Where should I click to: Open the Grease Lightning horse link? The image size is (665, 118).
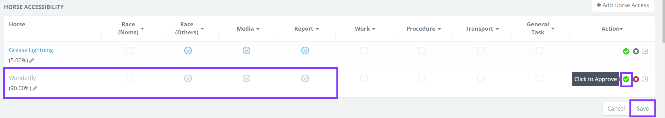[x=31, y=50]
